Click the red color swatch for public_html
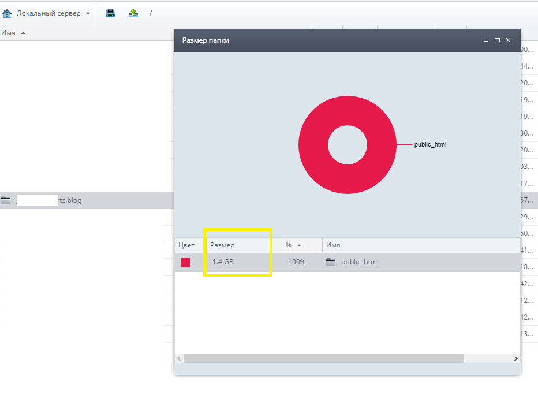This screenshot has height=405, width=538. point(185,262)
